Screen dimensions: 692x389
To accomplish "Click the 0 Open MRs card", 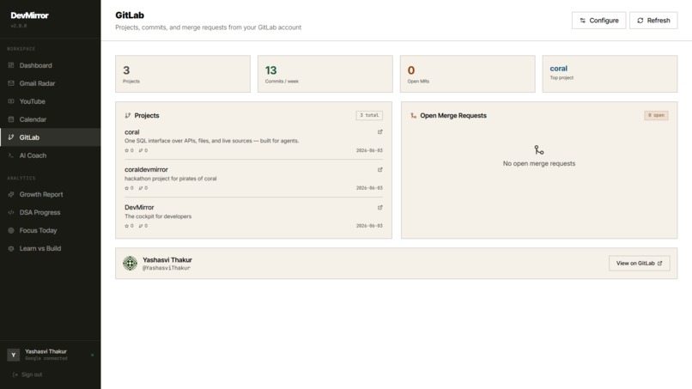I will coord(468,74).
